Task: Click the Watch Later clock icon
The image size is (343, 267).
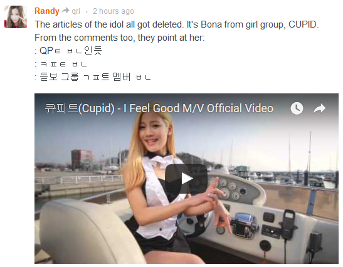Action: pyautogui.click(x=297, y=108)
